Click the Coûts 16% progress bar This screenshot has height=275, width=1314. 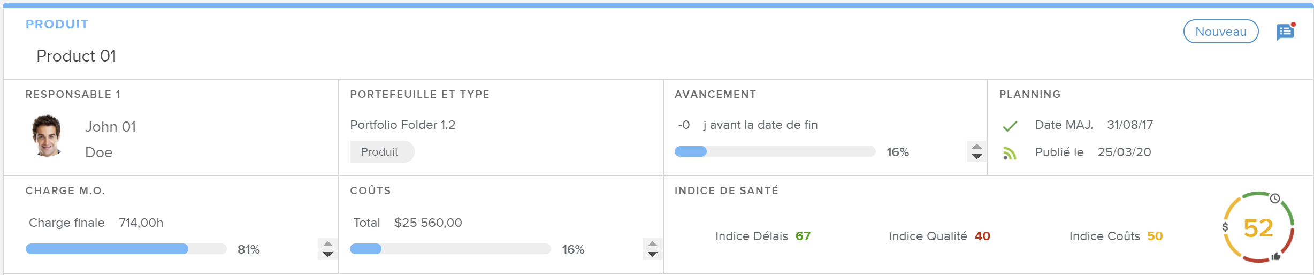click(x=450, y=249)
